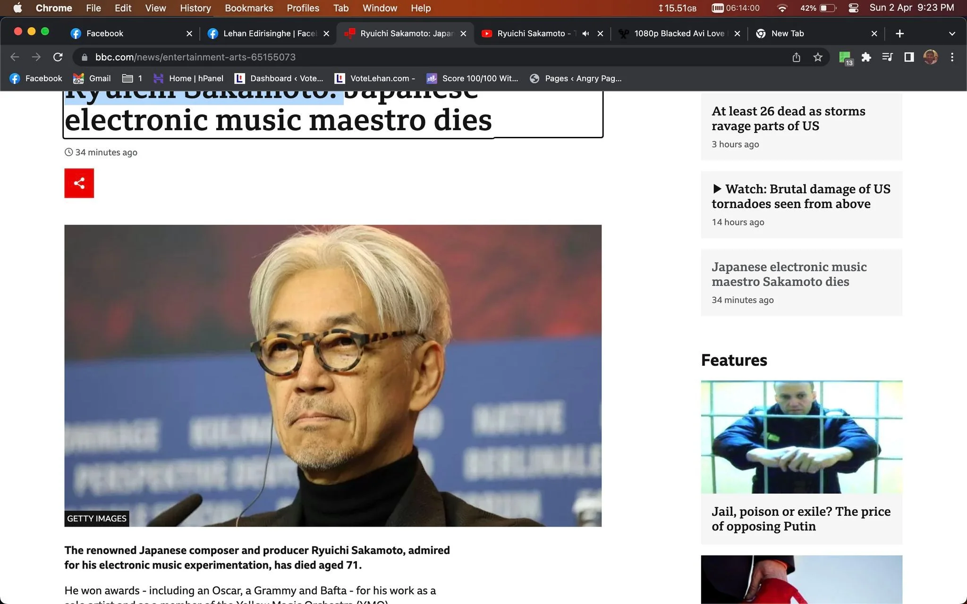Open the green extension icon with 13 badge
The image size is (967, 604).
click(845, 58)
